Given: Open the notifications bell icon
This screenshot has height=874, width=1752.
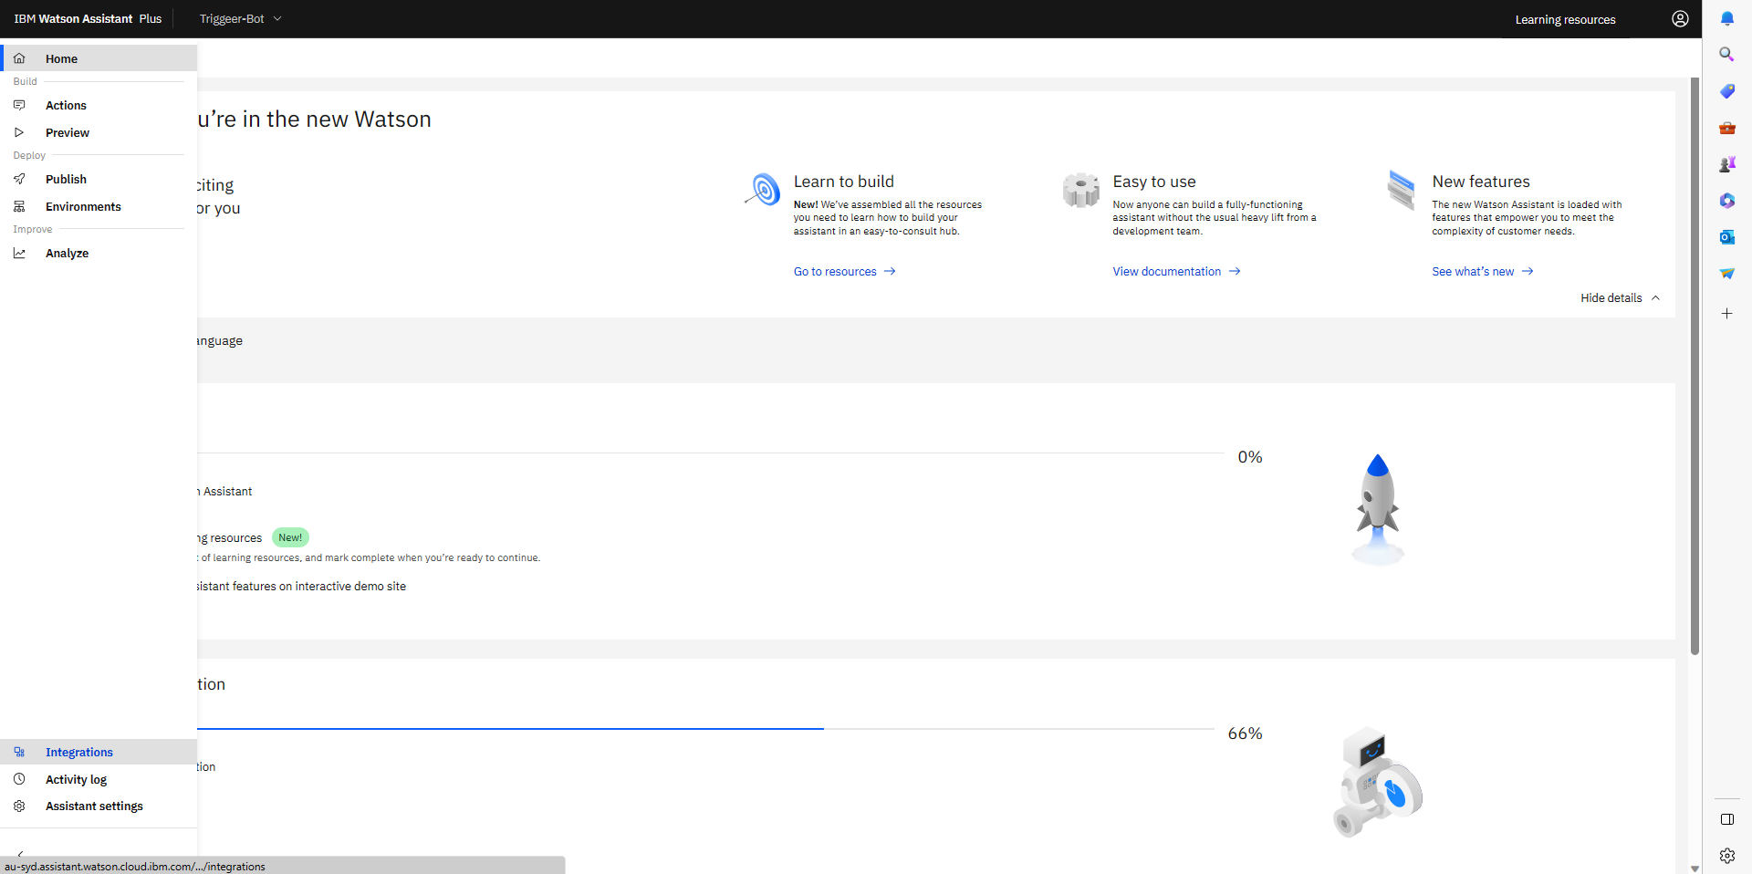Looking at the screenshot, I should click(x=1726, y=18).
